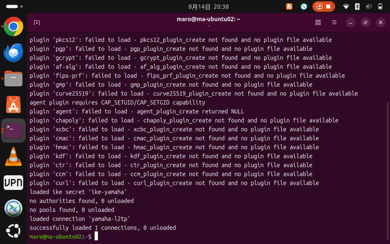Open the Files manager in the dock
390x244 pixels.
tap(13, 79)
